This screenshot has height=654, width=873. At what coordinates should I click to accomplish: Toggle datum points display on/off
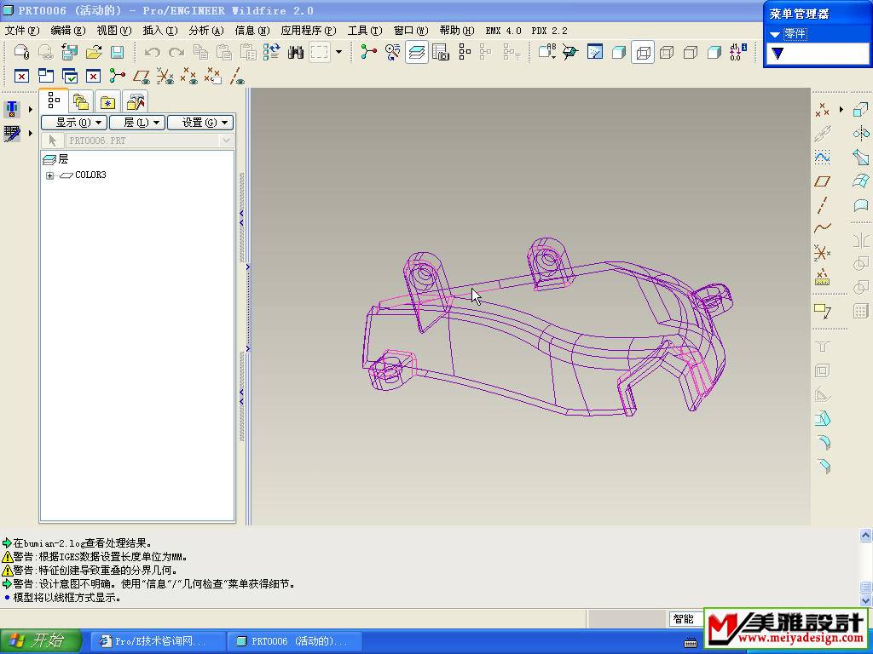189,77
